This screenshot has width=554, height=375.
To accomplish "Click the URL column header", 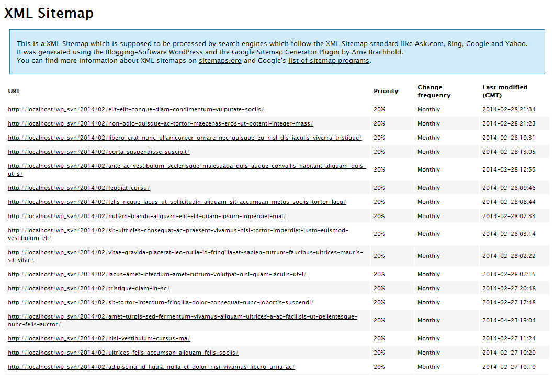I will (x=14, y=91).
